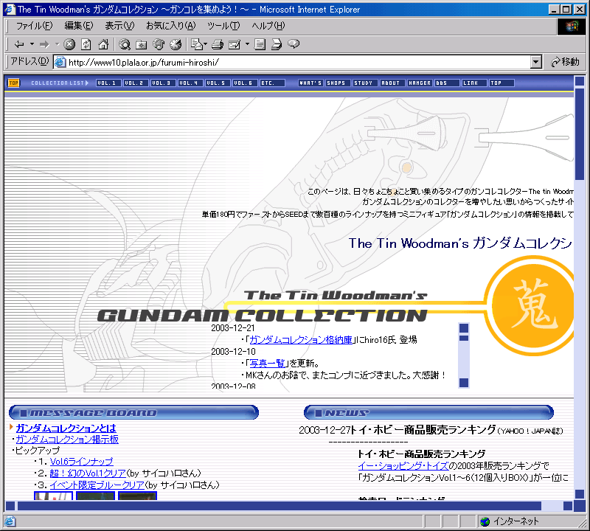The width and height of the screenshot is (590, 531).
Task: Click the Forward arrow toolbar button
Action: [x=44, y=44]
